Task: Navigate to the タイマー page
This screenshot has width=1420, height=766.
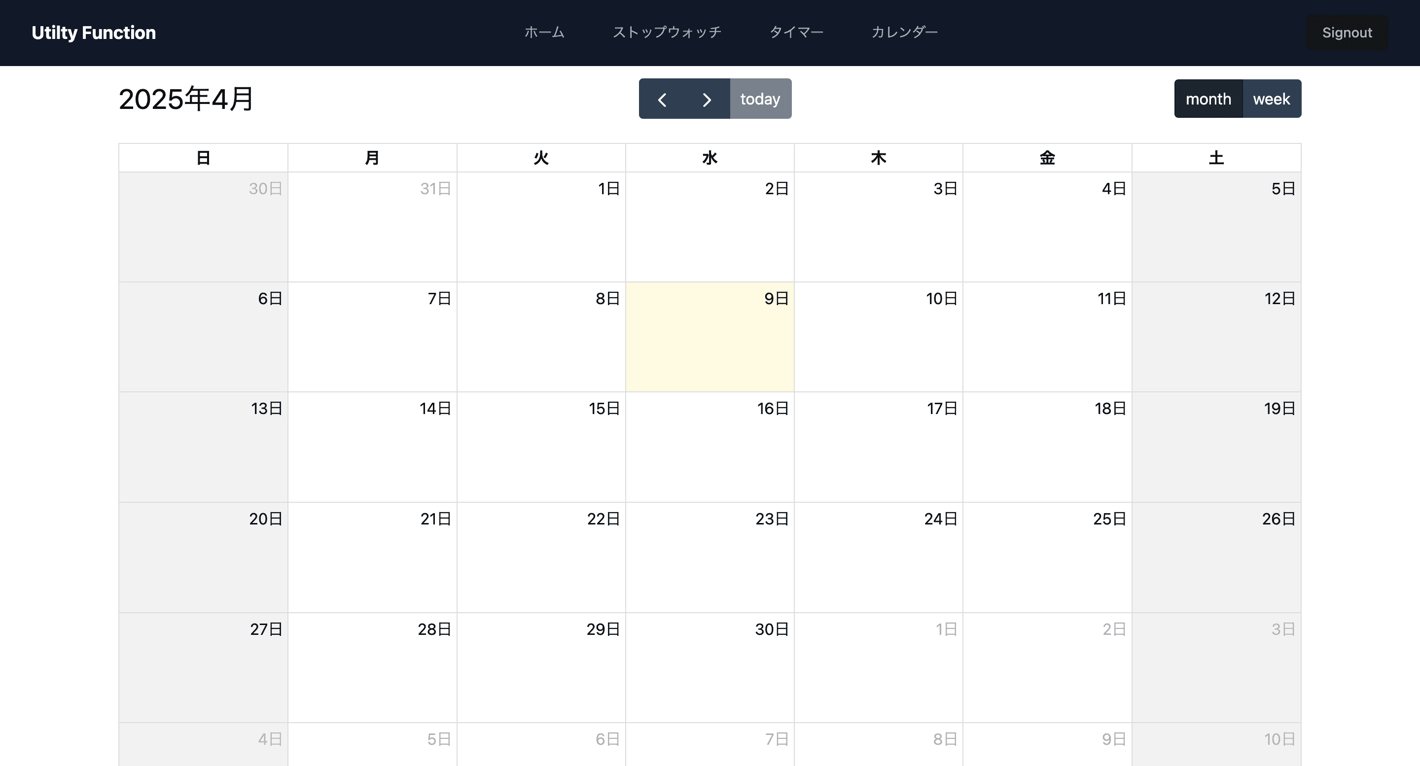Action: [797, 33]
